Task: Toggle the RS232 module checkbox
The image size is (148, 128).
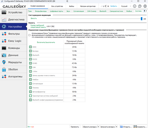Action: [30, 59]
